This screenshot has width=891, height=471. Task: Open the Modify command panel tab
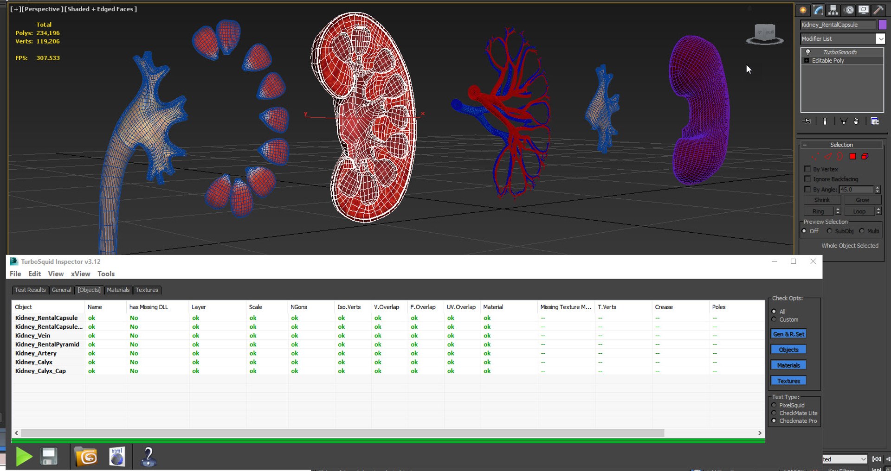coord(818,10)
